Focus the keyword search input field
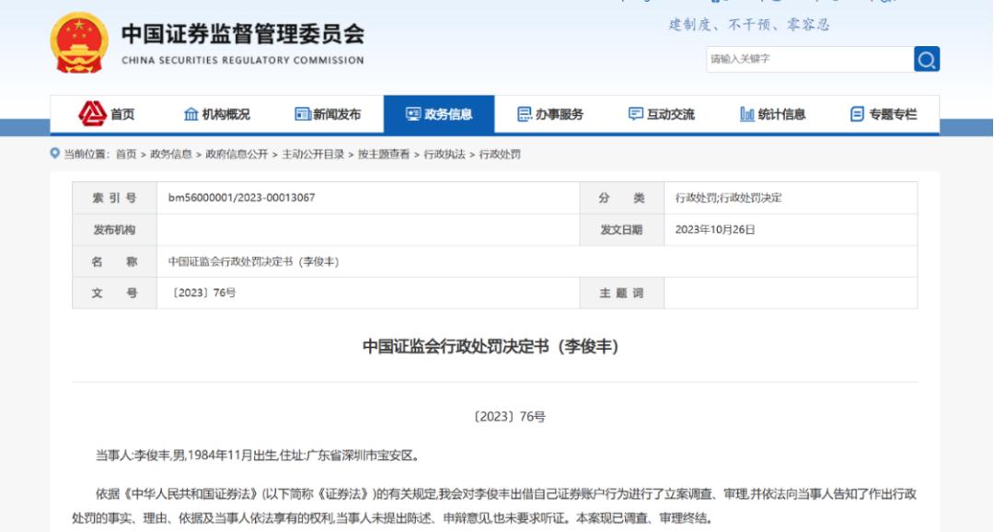Image resolution: width=994 pixels, height=532 pixels. (810, 59)
